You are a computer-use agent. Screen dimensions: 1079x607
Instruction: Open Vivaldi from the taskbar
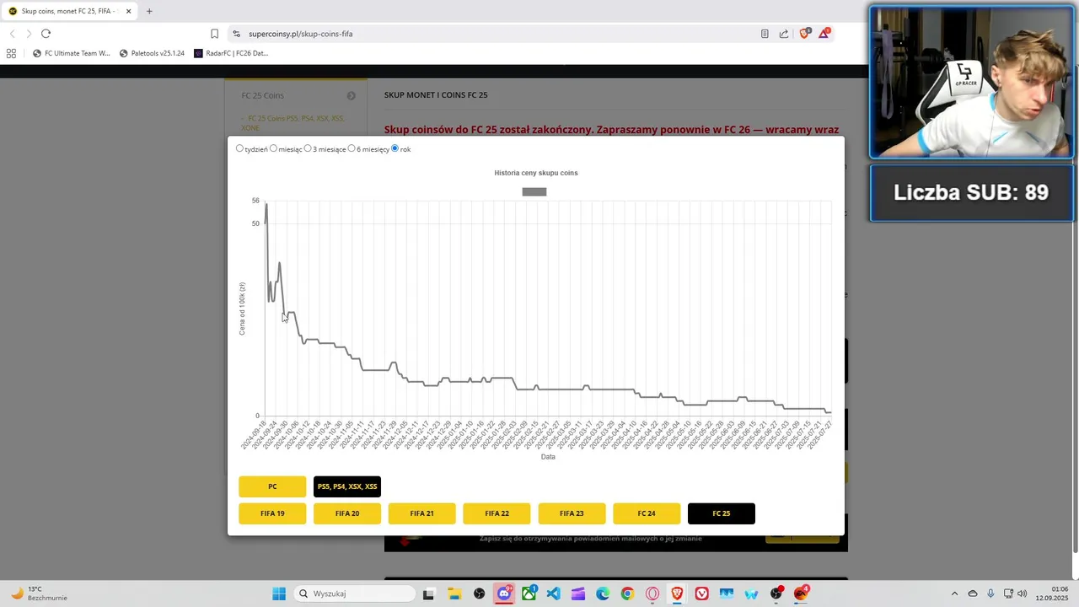click(x=701, y=594)
